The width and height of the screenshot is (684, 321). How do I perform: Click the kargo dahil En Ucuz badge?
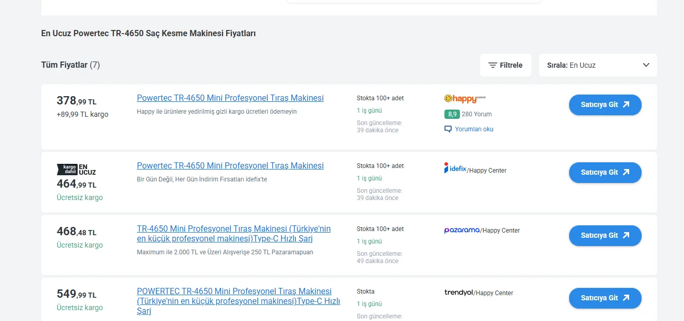pos(76,169)
